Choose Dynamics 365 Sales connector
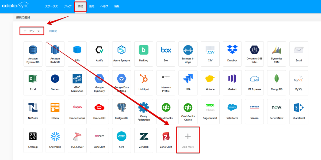The width and height of the screenshot is (321, 160). (254, 54)
